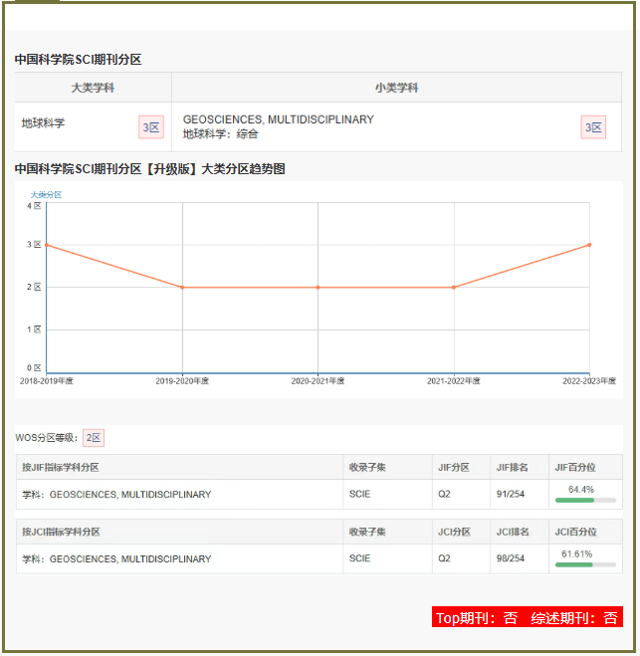
Task: Click the 2021-2022年度 axis label
Action: pos(454,381)
